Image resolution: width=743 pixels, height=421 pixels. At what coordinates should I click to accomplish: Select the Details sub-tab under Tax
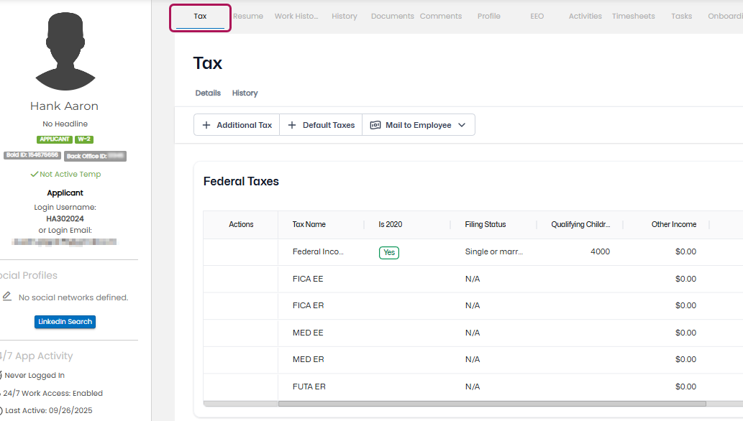tap(208, 93)
